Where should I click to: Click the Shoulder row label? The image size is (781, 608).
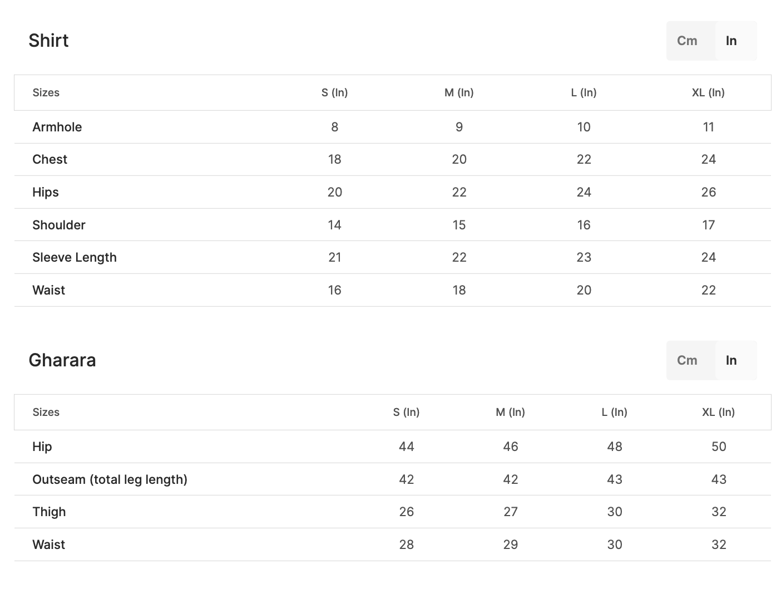pos(58,225)
